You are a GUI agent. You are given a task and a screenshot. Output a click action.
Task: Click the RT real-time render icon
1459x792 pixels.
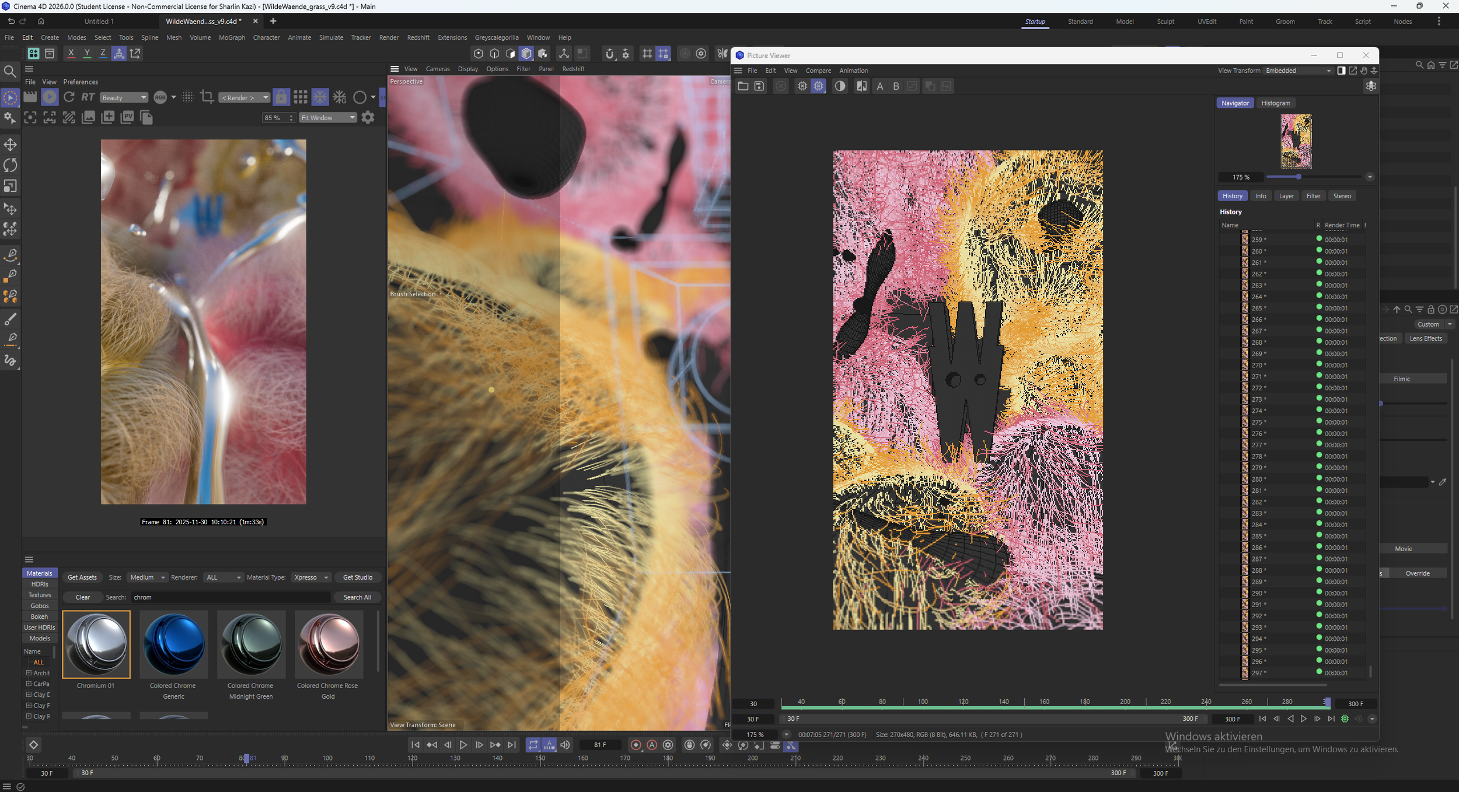(x=88, y=97)
